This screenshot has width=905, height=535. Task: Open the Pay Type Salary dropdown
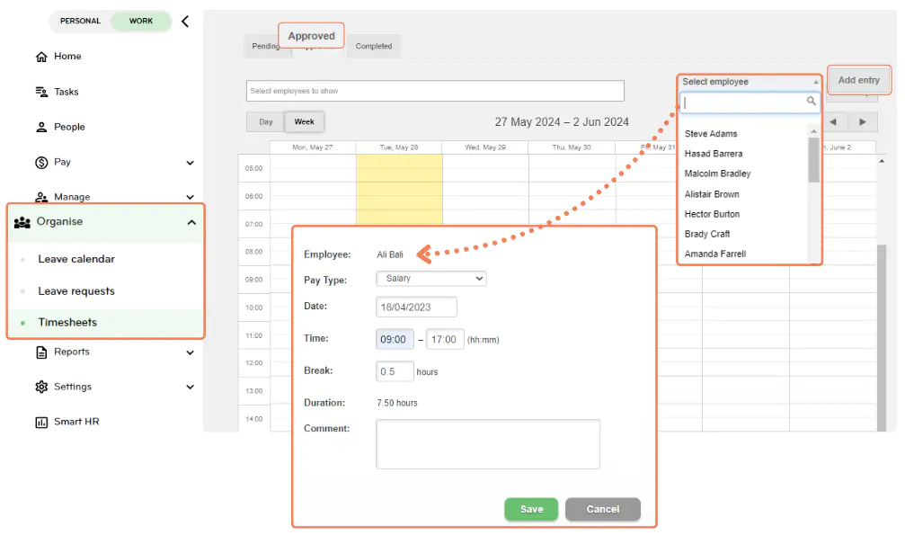(x=431, y=279)
